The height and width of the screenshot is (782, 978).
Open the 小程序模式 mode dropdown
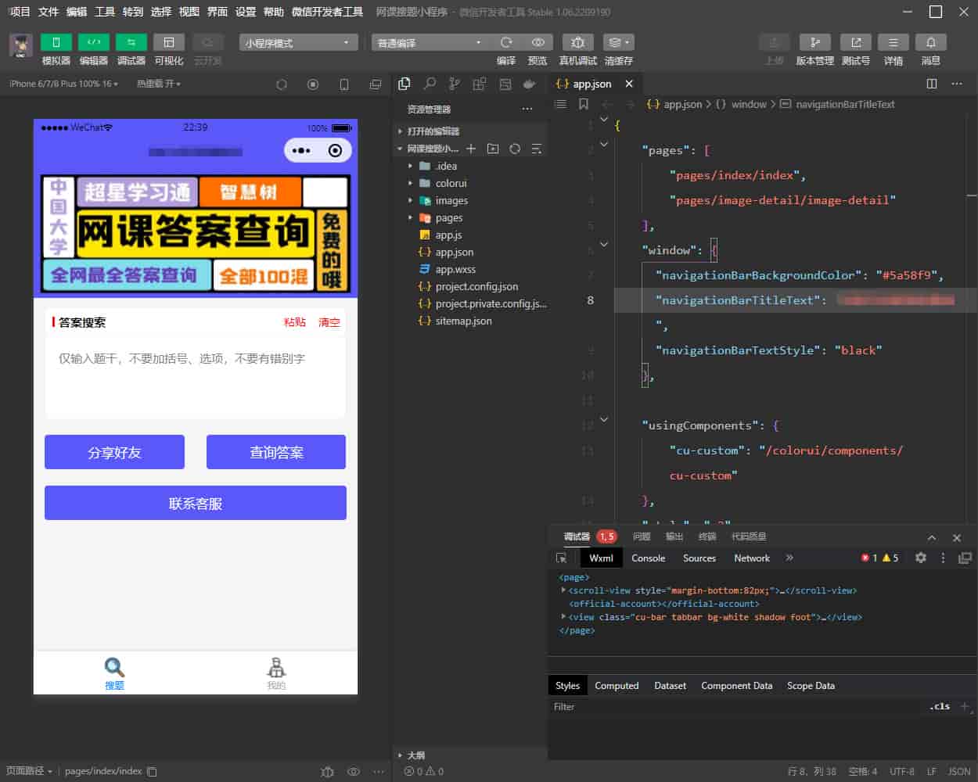coord(297,43)
